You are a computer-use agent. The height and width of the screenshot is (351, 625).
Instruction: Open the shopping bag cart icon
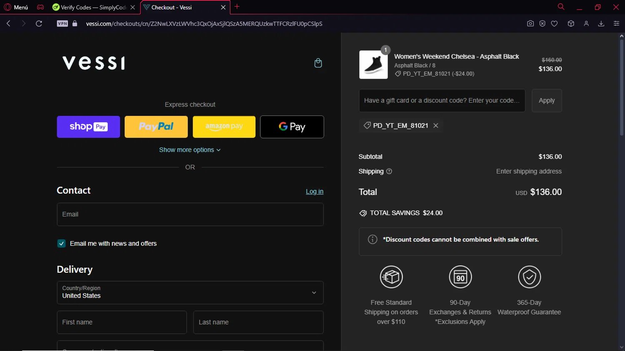318,63
